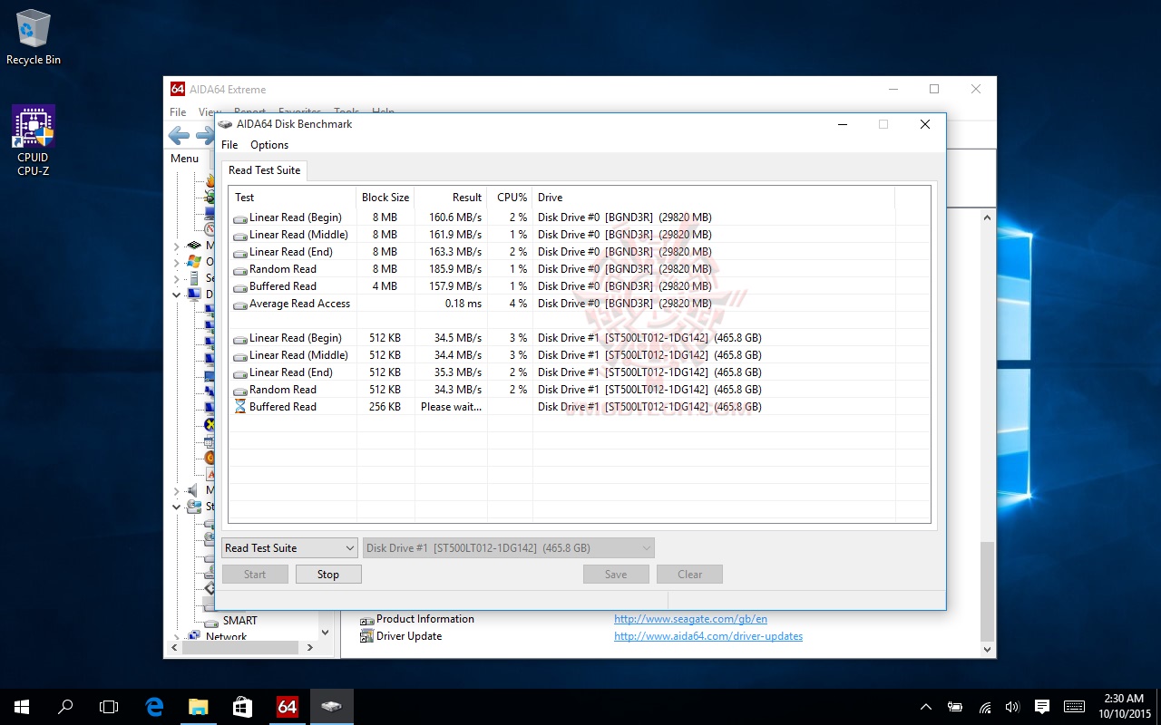Select the motherboard chip icon in AIDA64 tree
Screen dimensions: 1161x725
(194, 245)
